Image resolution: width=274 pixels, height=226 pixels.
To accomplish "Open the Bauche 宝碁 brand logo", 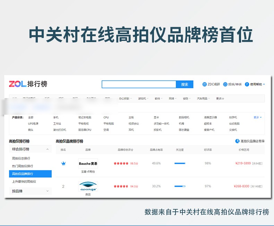I will (x=88, y=164).
